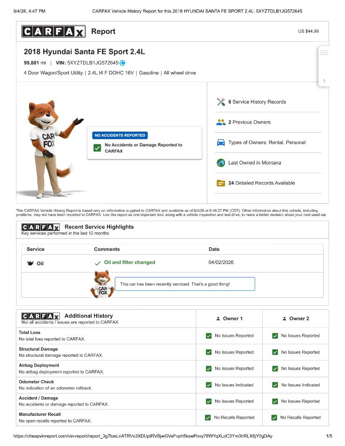
Task: Click the 99,881 mi mileage value
Action: [x=35, y=63]
